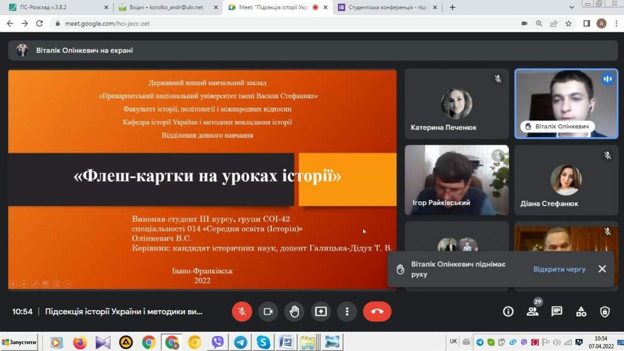Hang up with the red leave-call button
The image size is (624, 351).
[377, 311]
